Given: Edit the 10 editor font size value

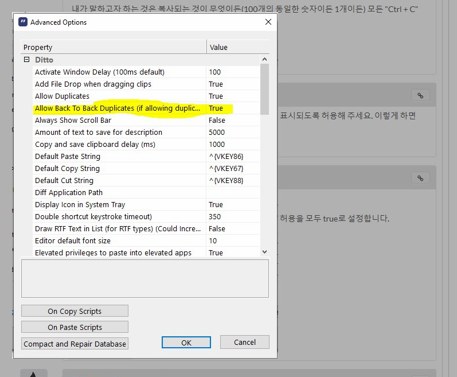Looking at the screenshot, I should coord(233,241).
